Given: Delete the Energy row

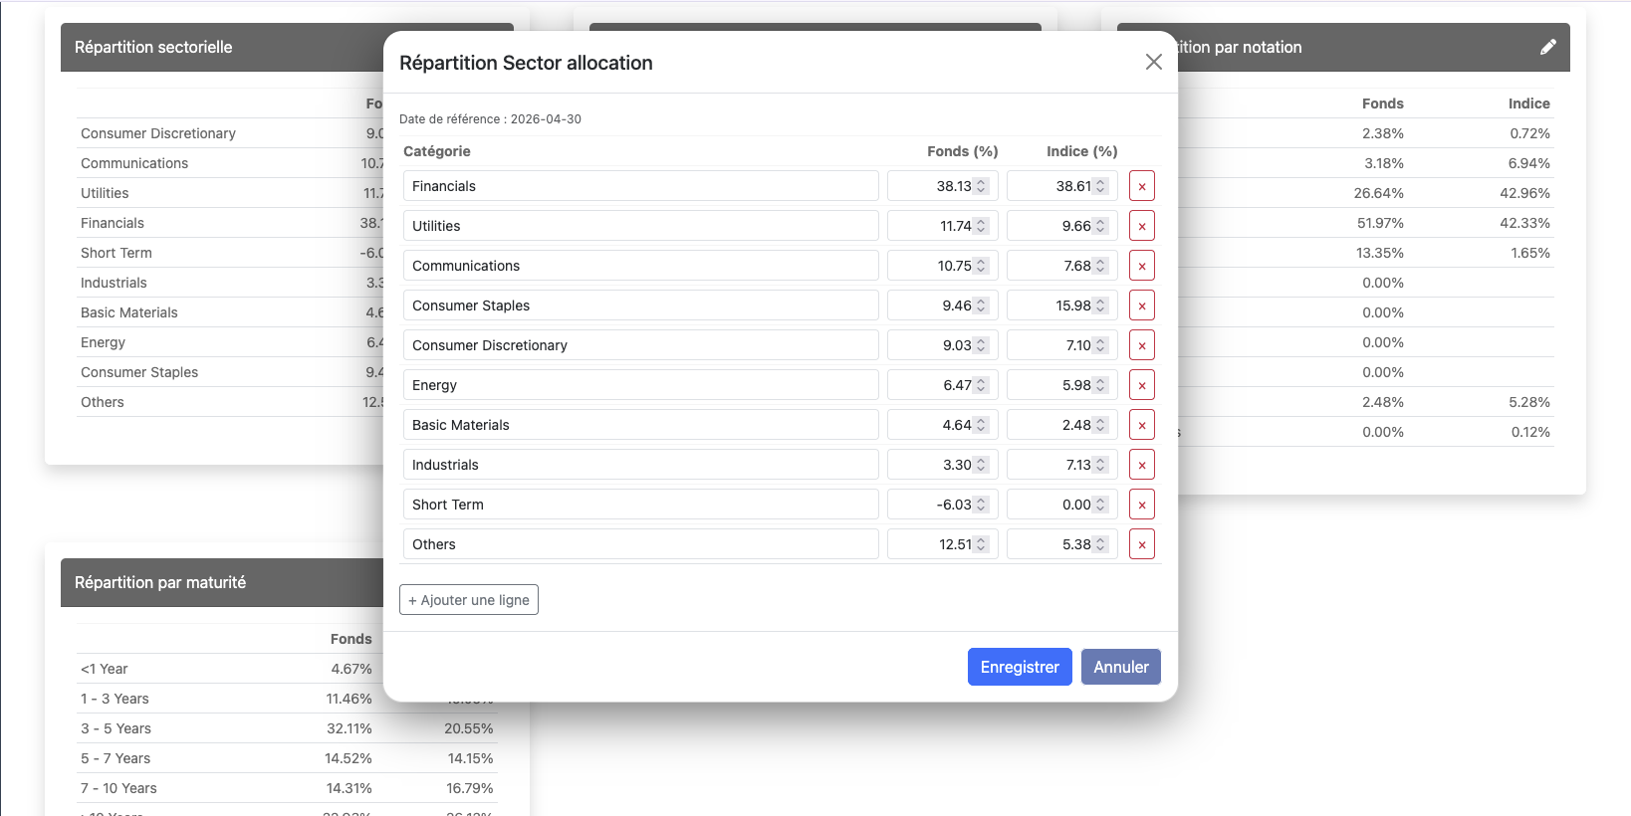Looking at the screenshot, I should [x=1142, y=385].
